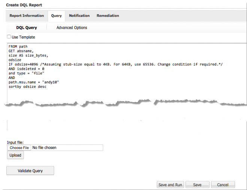Click the Cancel button
This screenshot has width=247, height=190.
pos(223,185)
